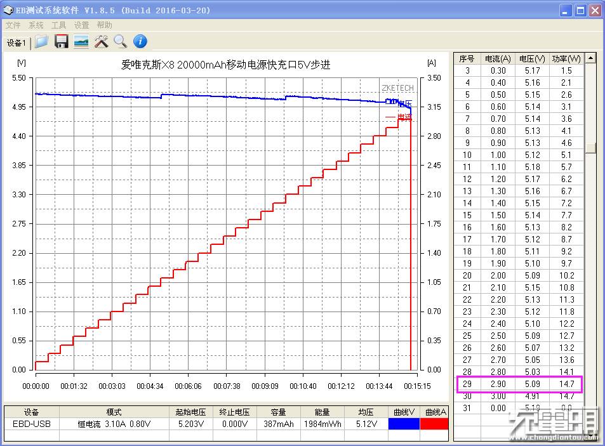Screen dimensions: 605x446
Task: Select the magnifier zoom icon
Action: [121, 41]
